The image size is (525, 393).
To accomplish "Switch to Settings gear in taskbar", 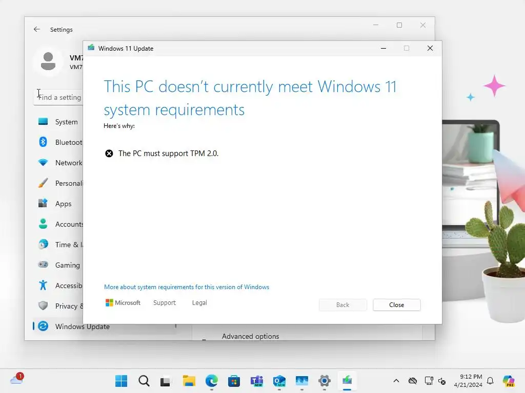I will point(325,381).
